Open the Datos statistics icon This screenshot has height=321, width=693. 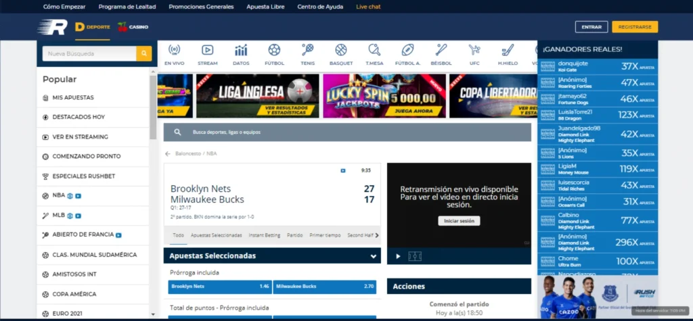[241, 51]
